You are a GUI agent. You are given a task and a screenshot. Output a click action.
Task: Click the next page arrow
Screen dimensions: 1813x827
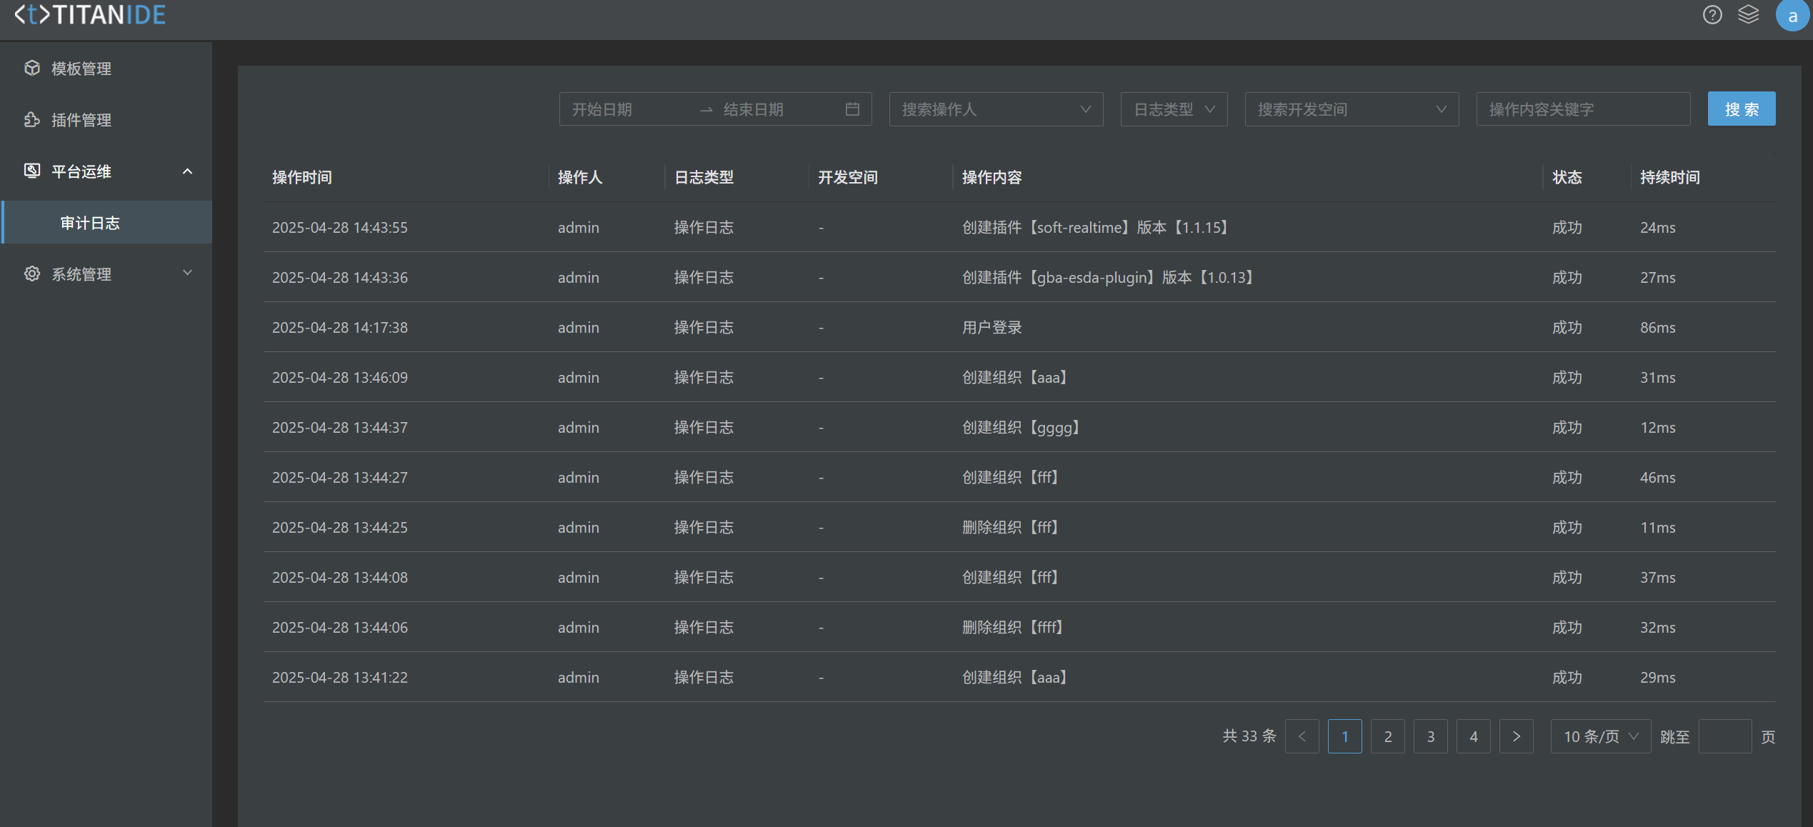(x=1516, y=736)
